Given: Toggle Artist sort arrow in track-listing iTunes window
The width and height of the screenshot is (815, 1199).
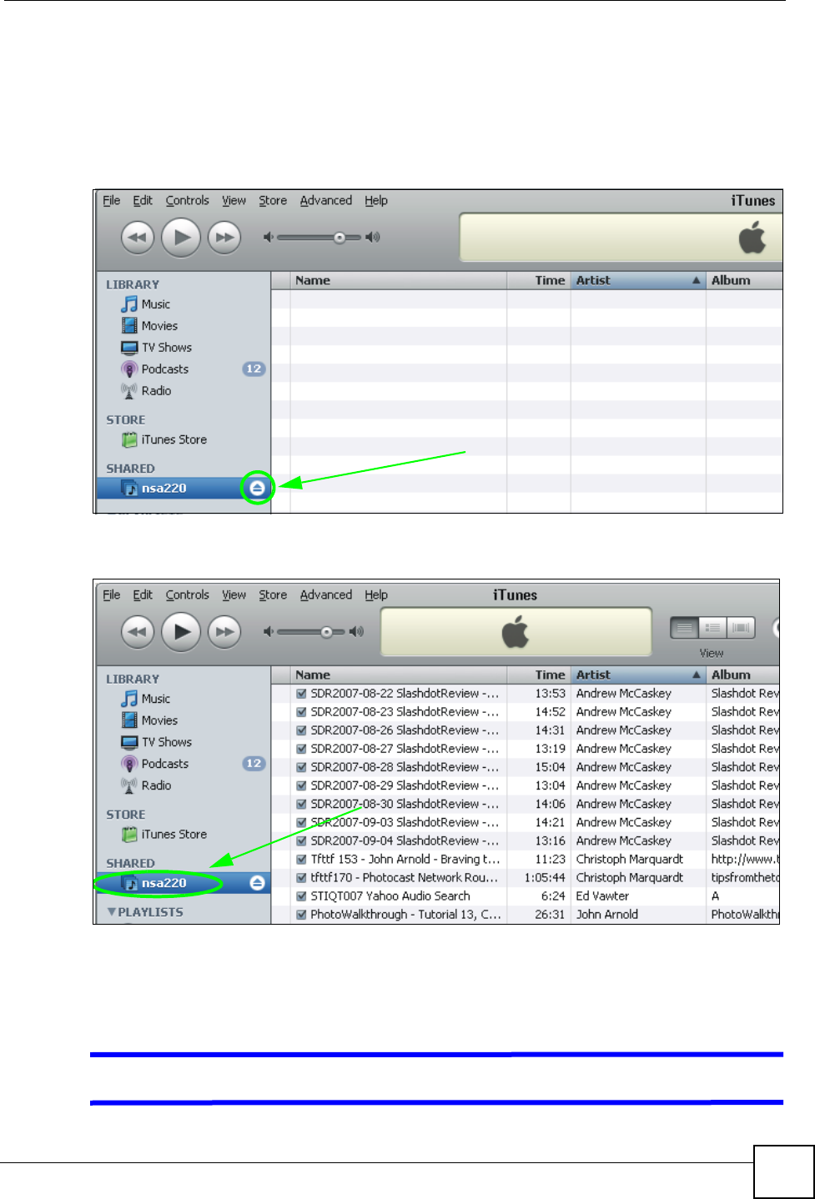Looking at the screenshot, I should pos(696,675).
